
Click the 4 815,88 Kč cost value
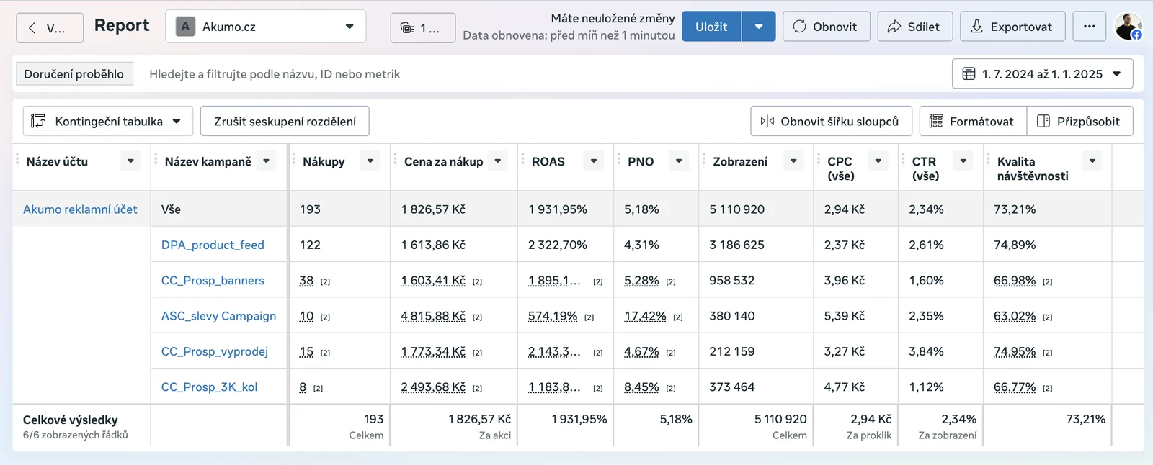click(433, 316)
